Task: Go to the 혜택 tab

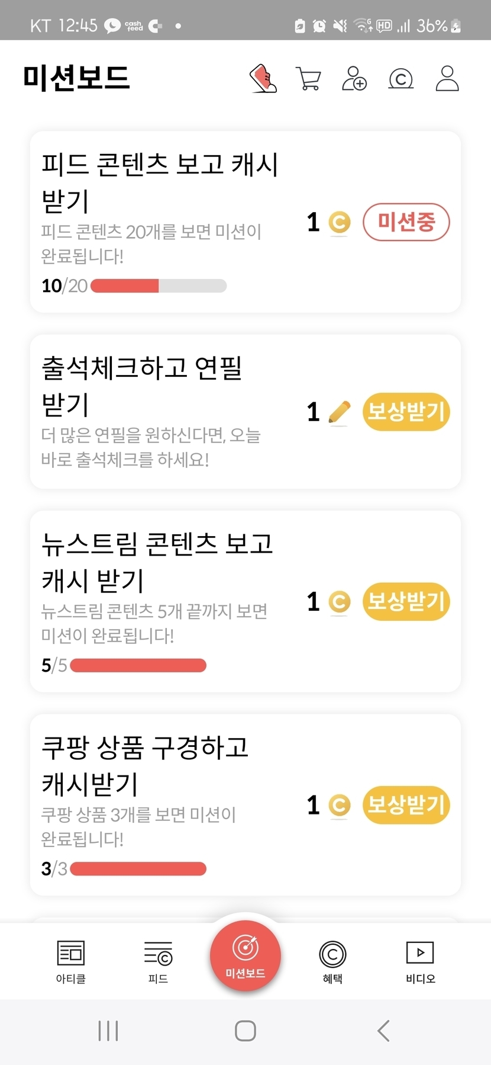Action: (x=332, y=961)
